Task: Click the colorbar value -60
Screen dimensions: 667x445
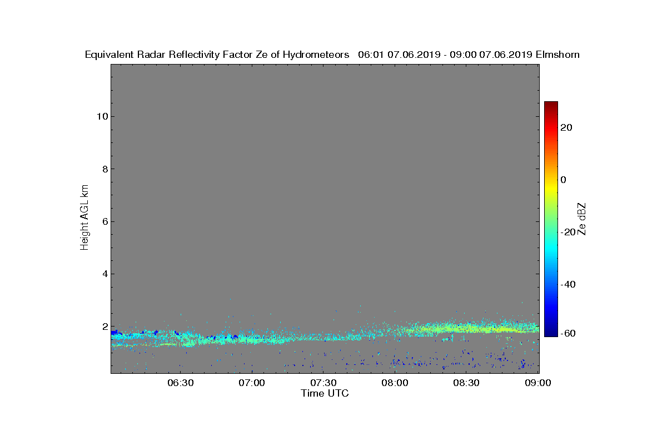Action: point(568,333)
